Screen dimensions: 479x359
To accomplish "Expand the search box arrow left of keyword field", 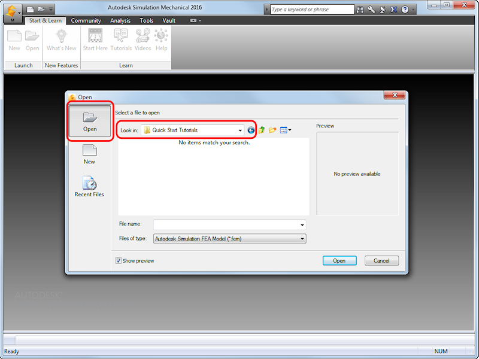I will pos(266,10).
